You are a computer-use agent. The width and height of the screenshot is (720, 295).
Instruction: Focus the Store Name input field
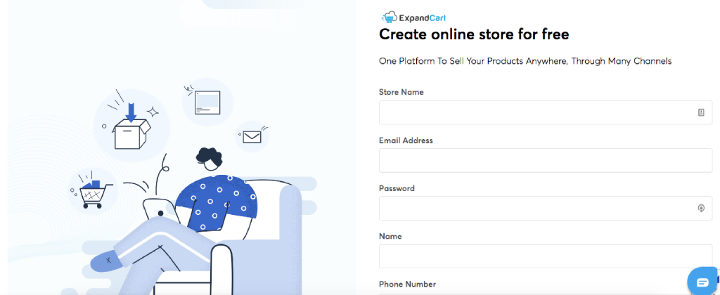[546, 112]
